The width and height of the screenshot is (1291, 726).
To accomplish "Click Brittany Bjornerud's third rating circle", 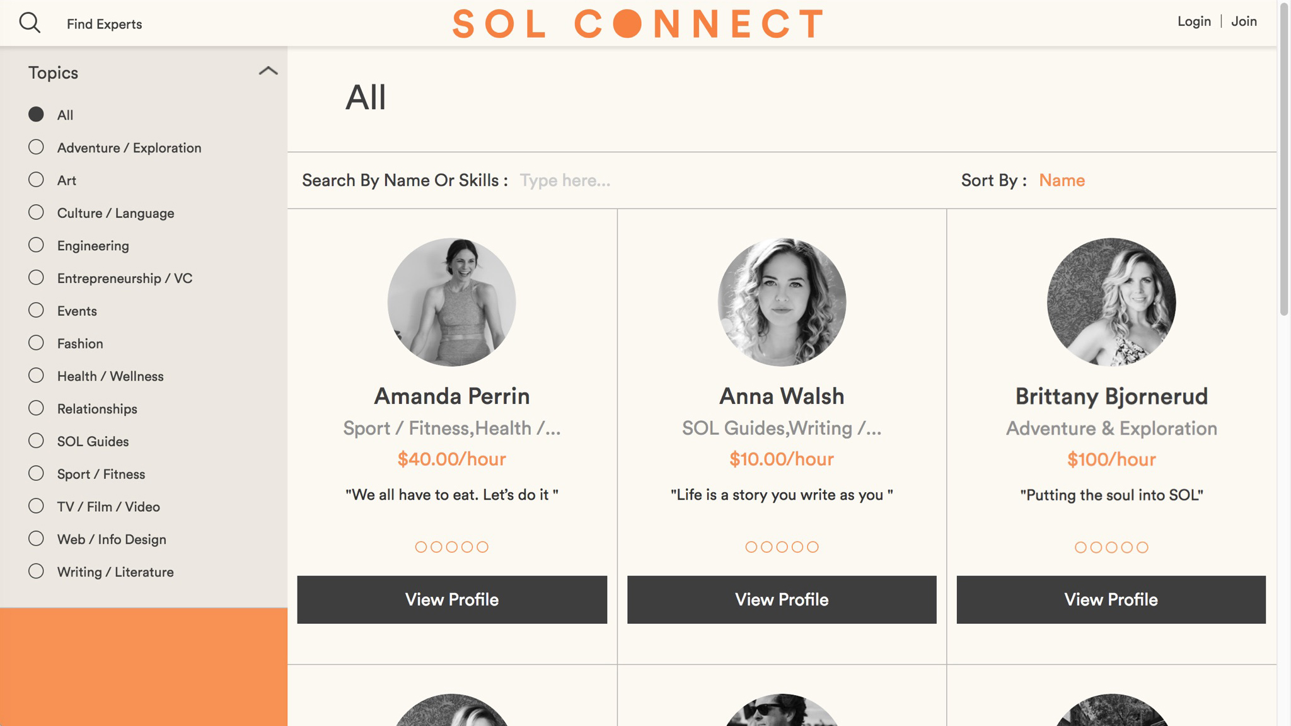I will (1111, 548).
